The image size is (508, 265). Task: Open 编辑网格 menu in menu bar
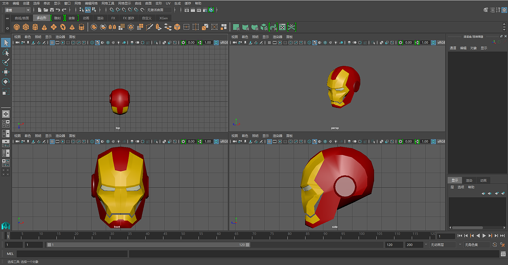tap(91, 3)
